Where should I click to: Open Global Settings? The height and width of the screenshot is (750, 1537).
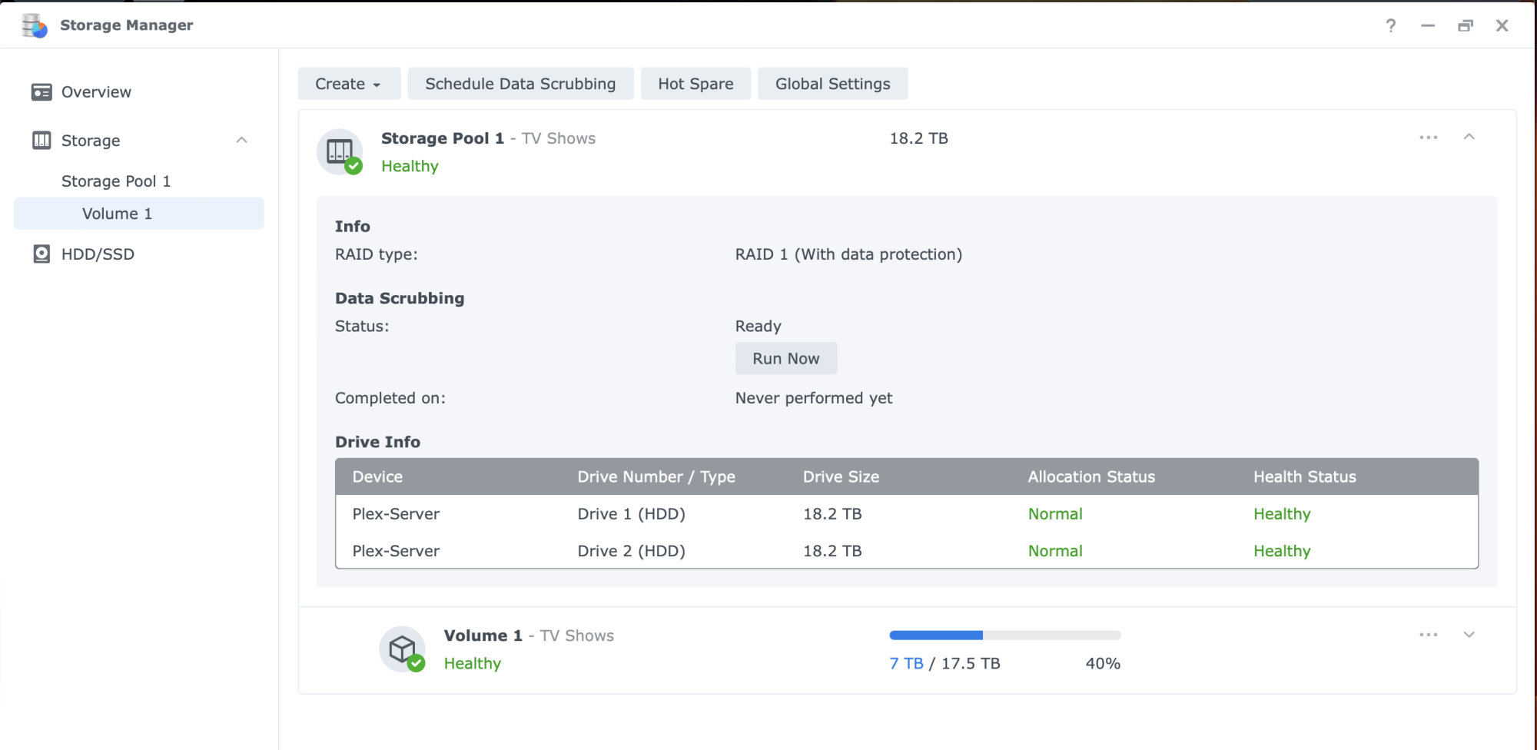point(832,84)
